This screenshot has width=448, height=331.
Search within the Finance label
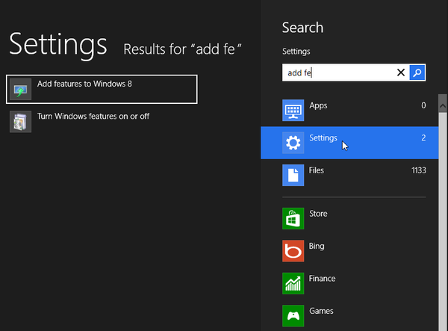[322, 279]
